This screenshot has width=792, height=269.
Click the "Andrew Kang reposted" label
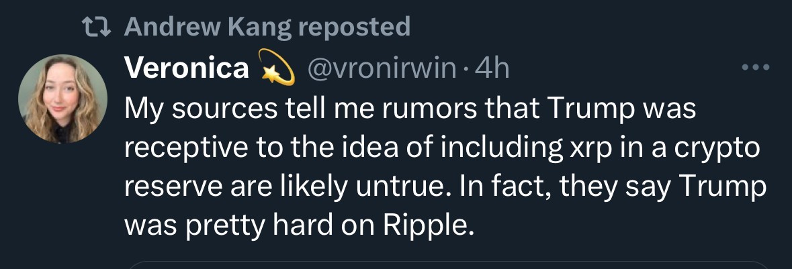pos(267,27)
